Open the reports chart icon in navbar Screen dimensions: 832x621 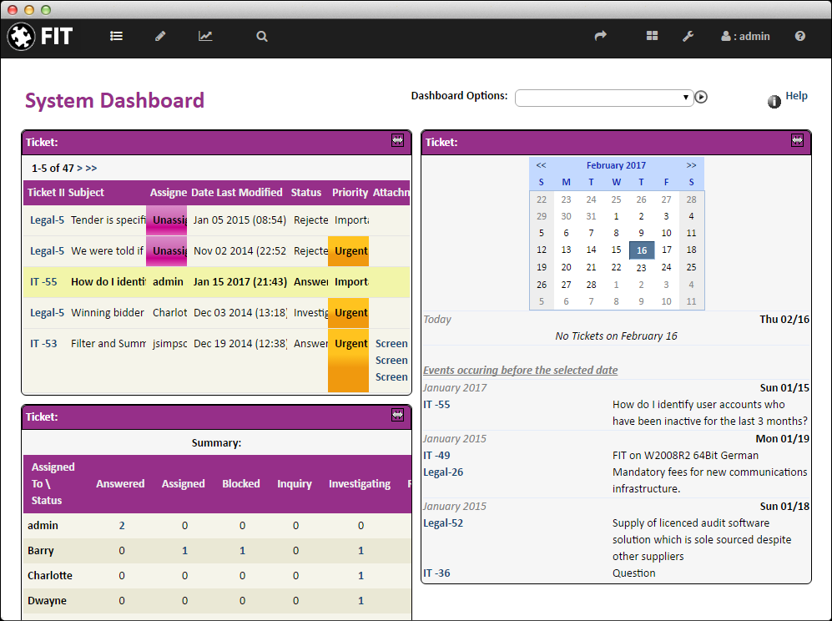pos(205,36)
